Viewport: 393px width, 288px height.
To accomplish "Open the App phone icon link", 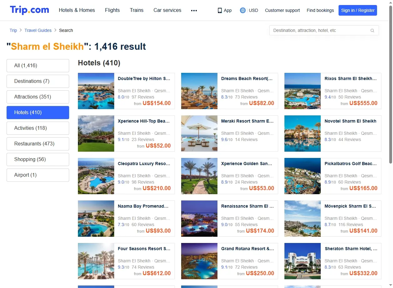I will (225, 10).
